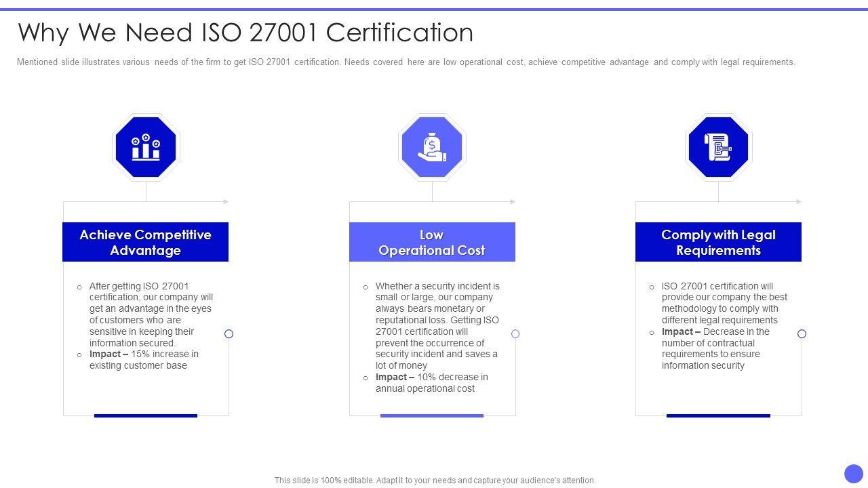This screenshot has height=488, width=868.
Task: Click the legal document gavel icon
Action: pyautogui.click(x=718, y=147)
